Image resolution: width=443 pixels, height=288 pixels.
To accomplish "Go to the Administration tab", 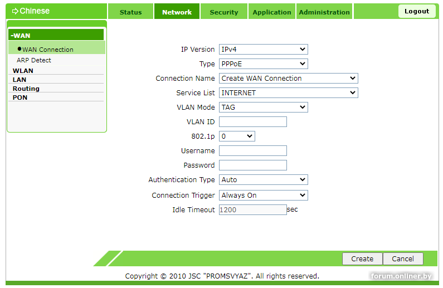I will tap(324, 12).
